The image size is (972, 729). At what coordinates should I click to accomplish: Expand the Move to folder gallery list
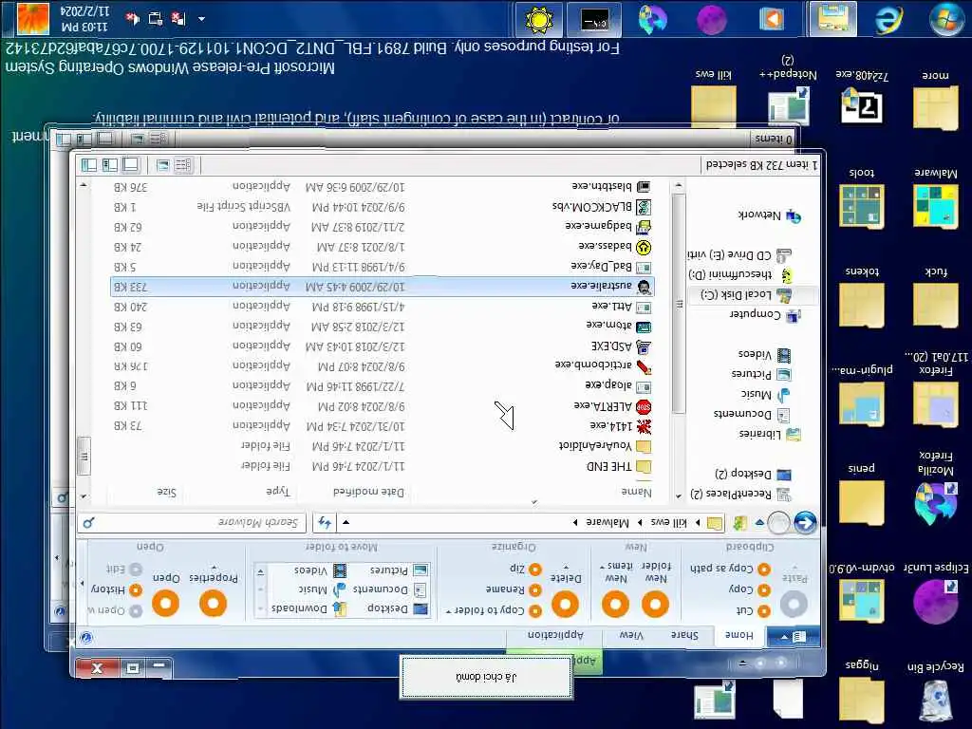coord(261,570)
